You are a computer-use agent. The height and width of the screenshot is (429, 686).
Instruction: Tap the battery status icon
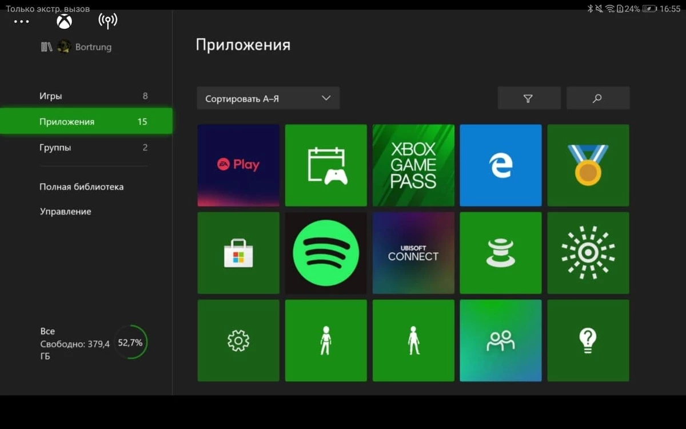click(x=649, y=9)
